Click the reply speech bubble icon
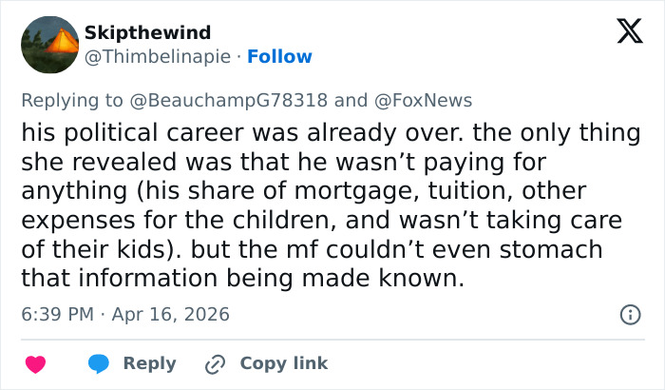Screen dimensions: 665x390 click(100, 363)
